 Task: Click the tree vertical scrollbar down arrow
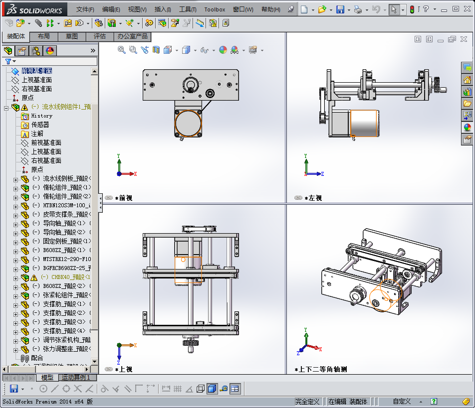click(94, 362)
